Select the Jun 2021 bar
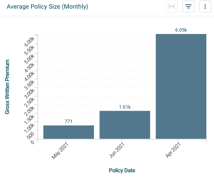 125,125
